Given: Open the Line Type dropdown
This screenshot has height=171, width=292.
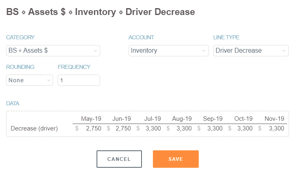Looking at the screenshot, I should [x=251, y=51].
